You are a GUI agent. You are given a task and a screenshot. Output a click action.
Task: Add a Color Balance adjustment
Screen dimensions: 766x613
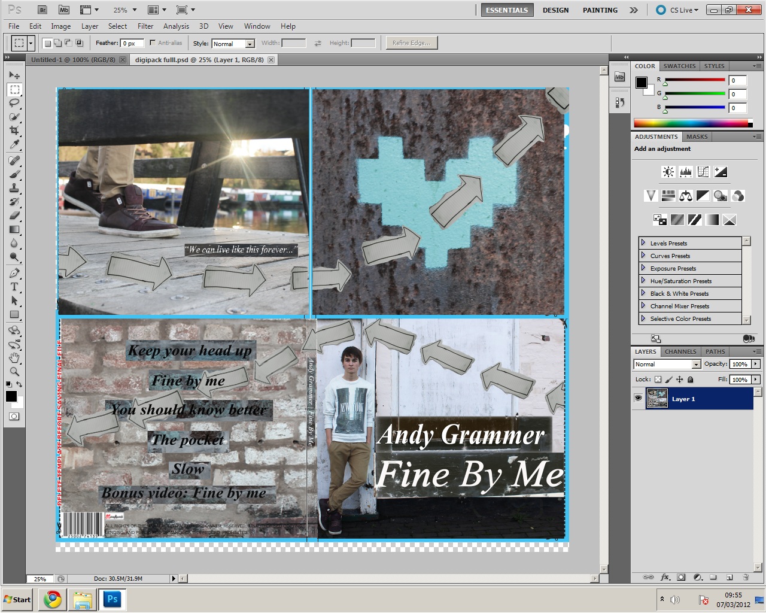click(686, 196)
